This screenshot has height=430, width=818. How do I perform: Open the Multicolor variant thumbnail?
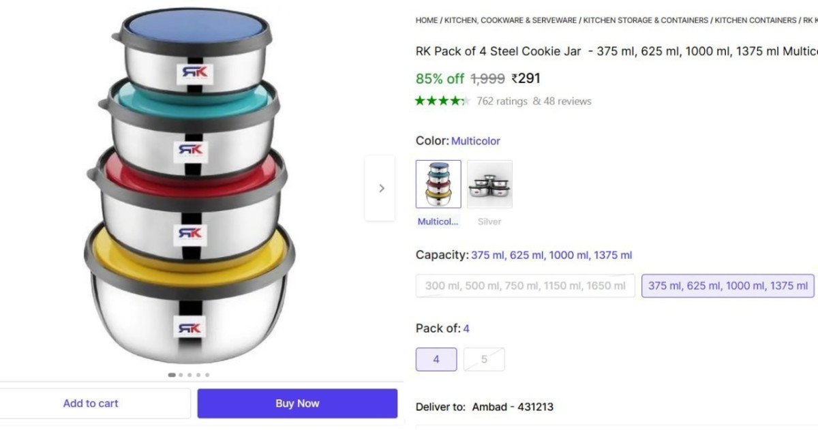[x=438, y=183]
